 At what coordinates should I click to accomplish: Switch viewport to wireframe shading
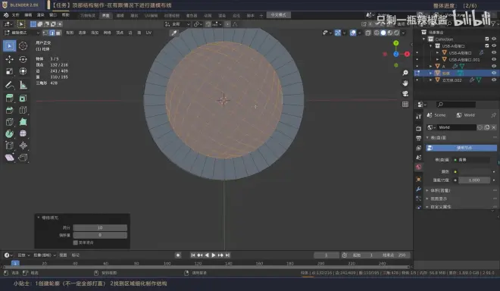(377, 33)
